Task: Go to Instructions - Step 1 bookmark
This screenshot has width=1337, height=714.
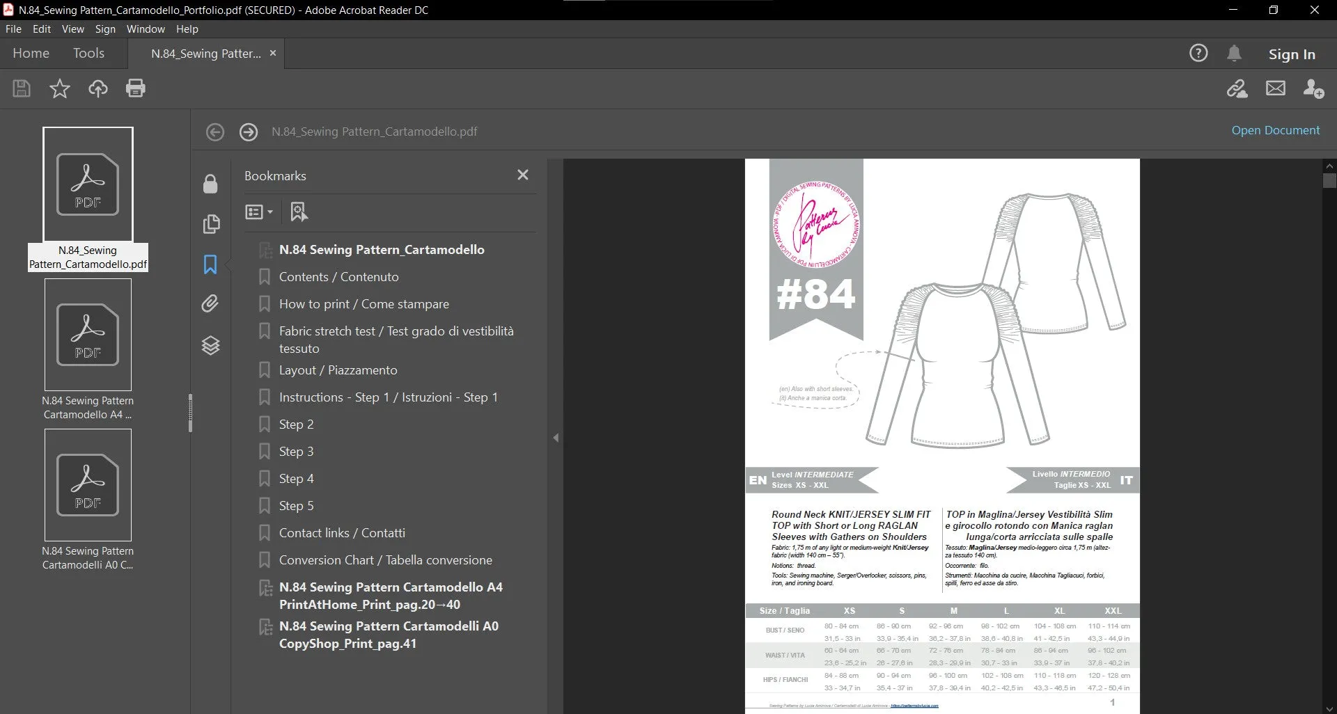Action: coord(388,397)
